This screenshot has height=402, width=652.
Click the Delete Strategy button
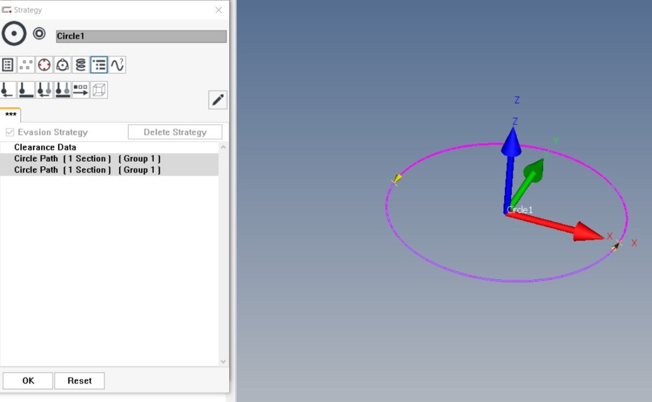(175, 132)
